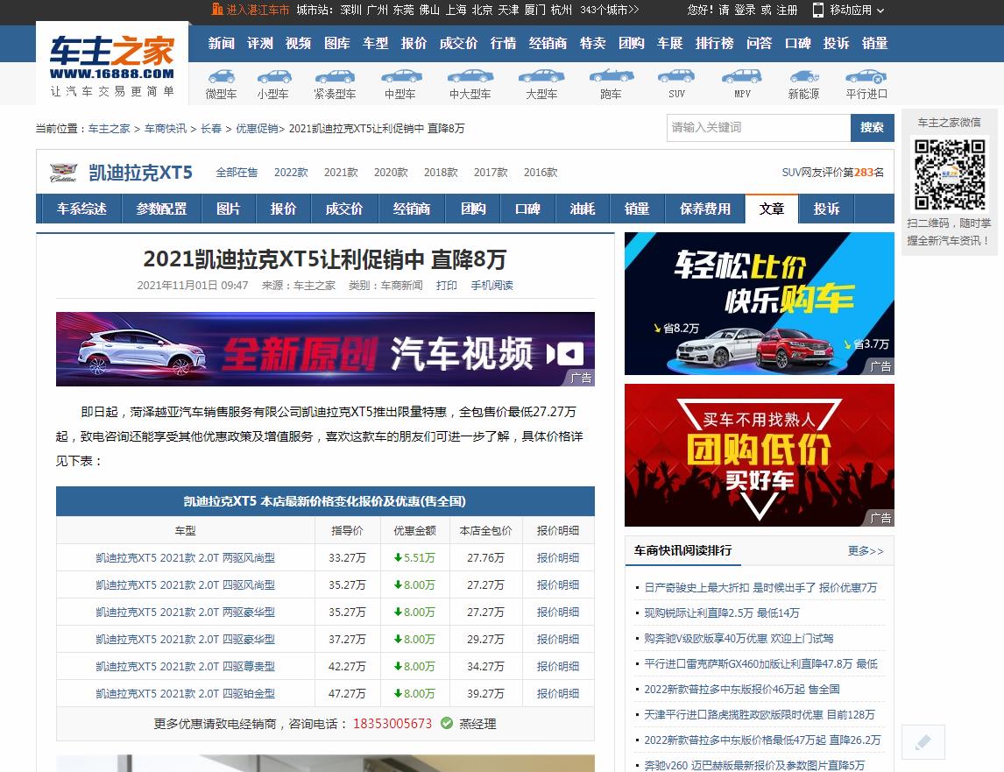Switch to the 车系综述 tab
This screenshot has width=1004, height=772.
click(81, 209)
